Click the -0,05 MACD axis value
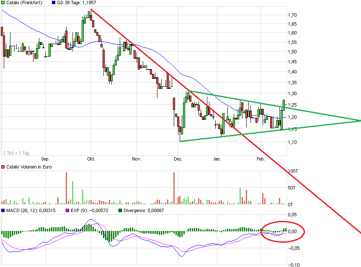This screenshot has width=361, height=267. coord(293,248)
